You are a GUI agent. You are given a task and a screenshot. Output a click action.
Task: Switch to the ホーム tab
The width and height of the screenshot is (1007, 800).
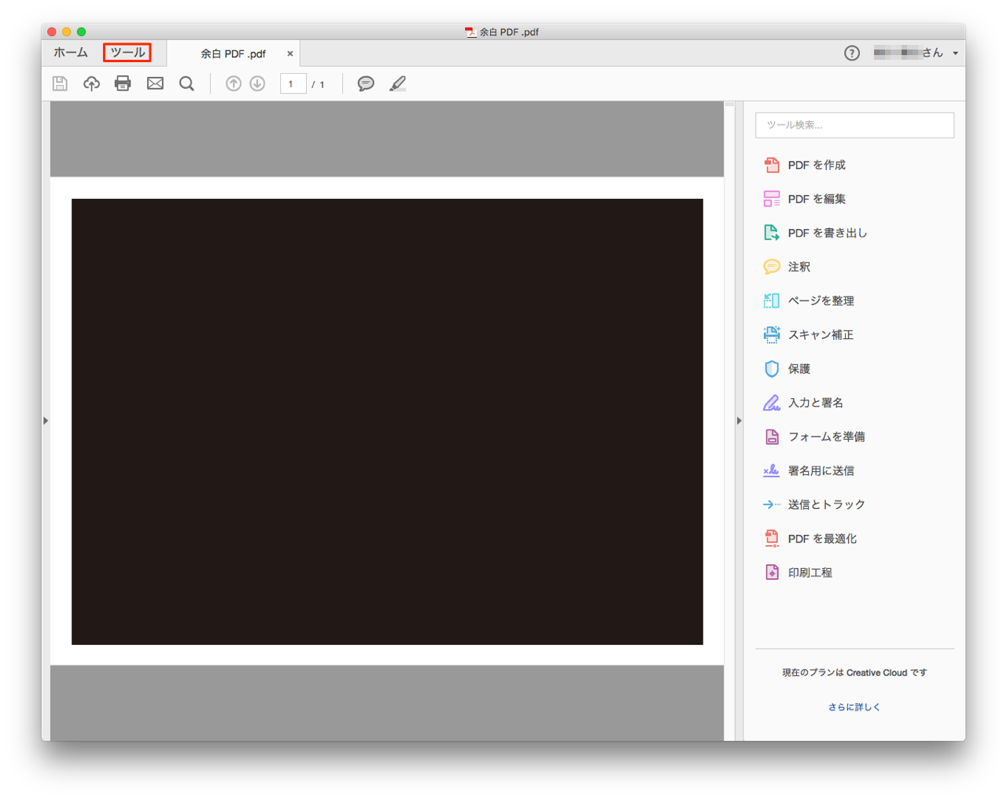(x=71, y=53)
